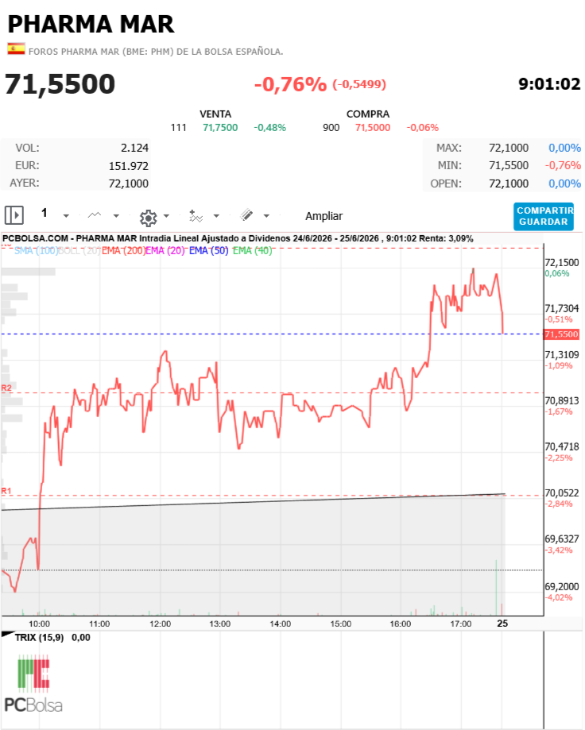Click the large 71,5500 last price
The image size is (585, 730).
point(60,84)
